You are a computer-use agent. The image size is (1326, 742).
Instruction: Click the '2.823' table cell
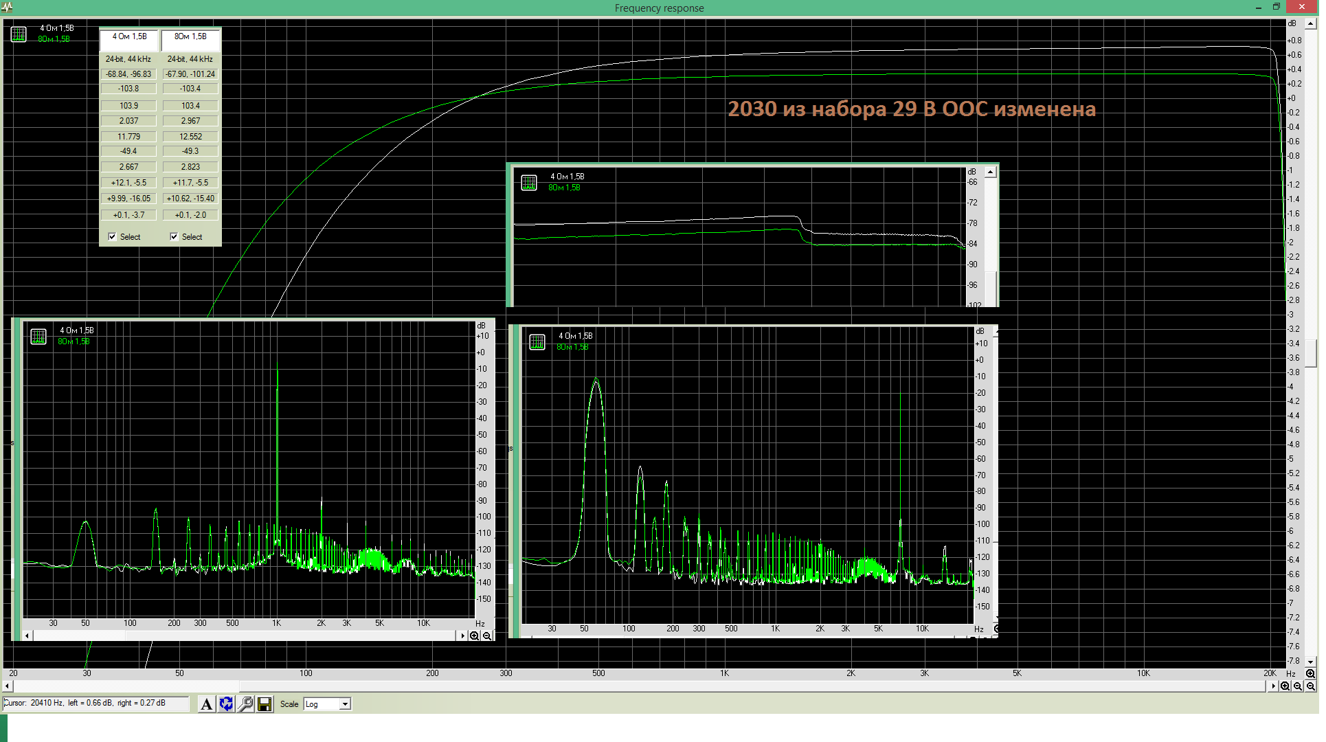tap(191, 168)
